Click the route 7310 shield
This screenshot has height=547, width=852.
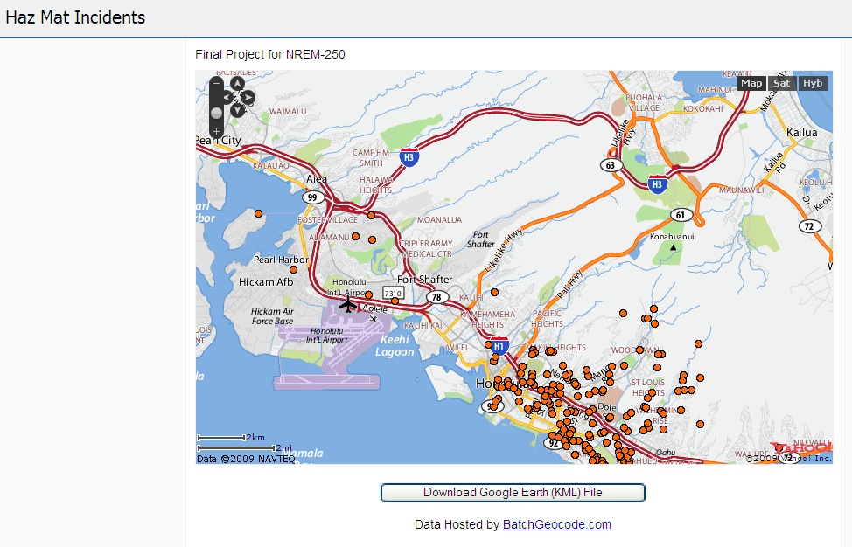click(x=393, y=293)
